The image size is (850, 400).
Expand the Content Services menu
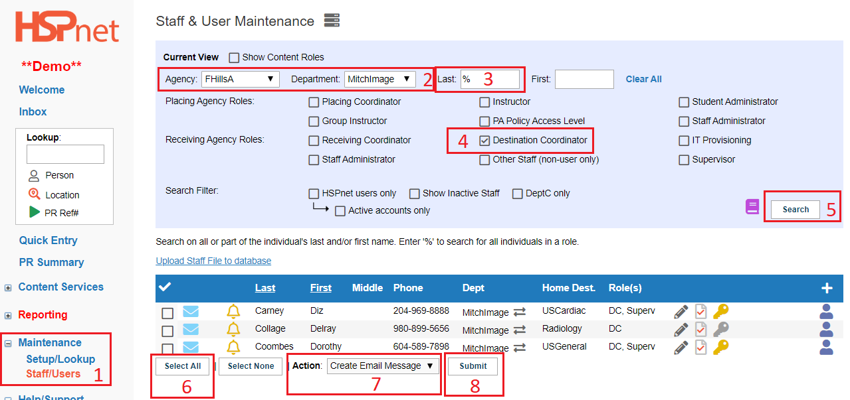tap(60, 287)
